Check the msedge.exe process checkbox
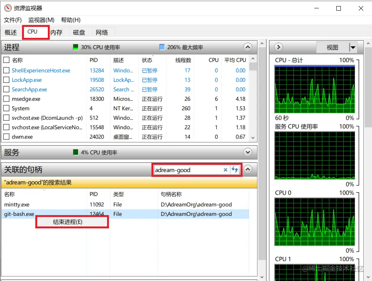Screen dimensions: 372x281 point(6,99)
